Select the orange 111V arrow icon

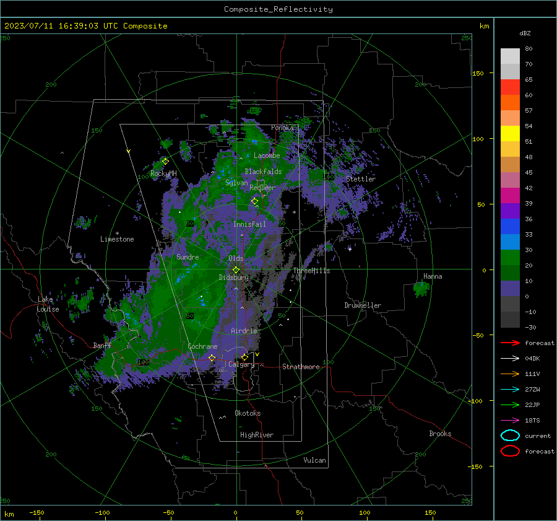(510, 374)
